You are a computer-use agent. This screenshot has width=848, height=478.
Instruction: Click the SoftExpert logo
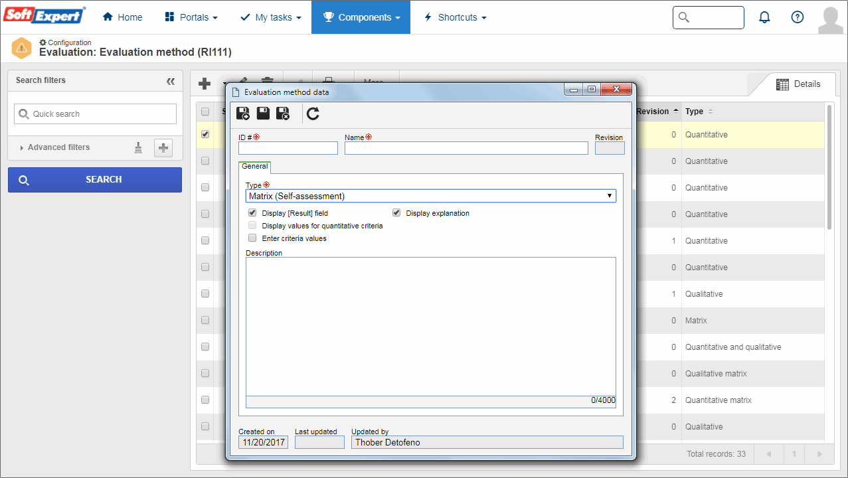tap(44, 17)
